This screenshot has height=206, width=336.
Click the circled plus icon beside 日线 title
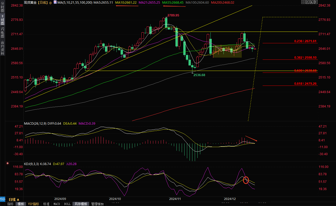tap(50, 3)
